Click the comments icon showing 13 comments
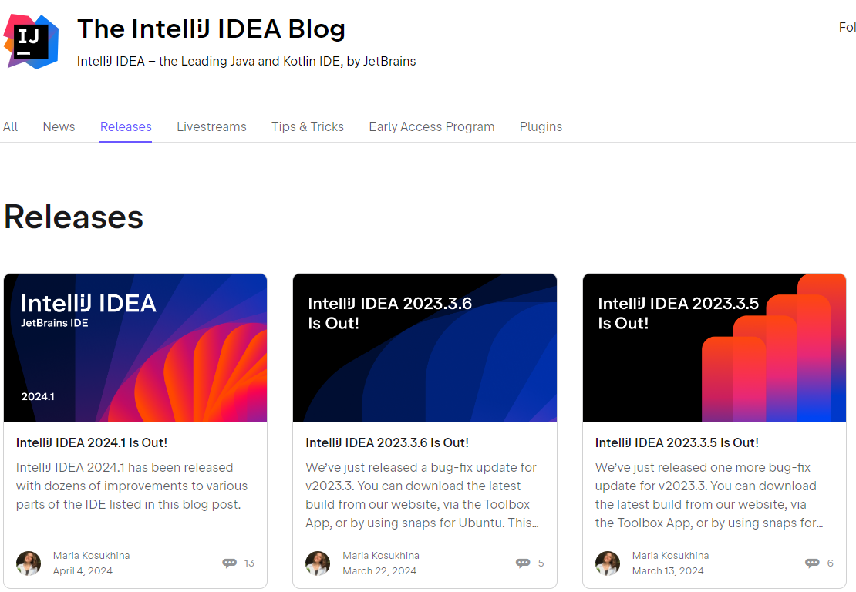Screen dimensions: 856x592 click(x=229, y=563)
